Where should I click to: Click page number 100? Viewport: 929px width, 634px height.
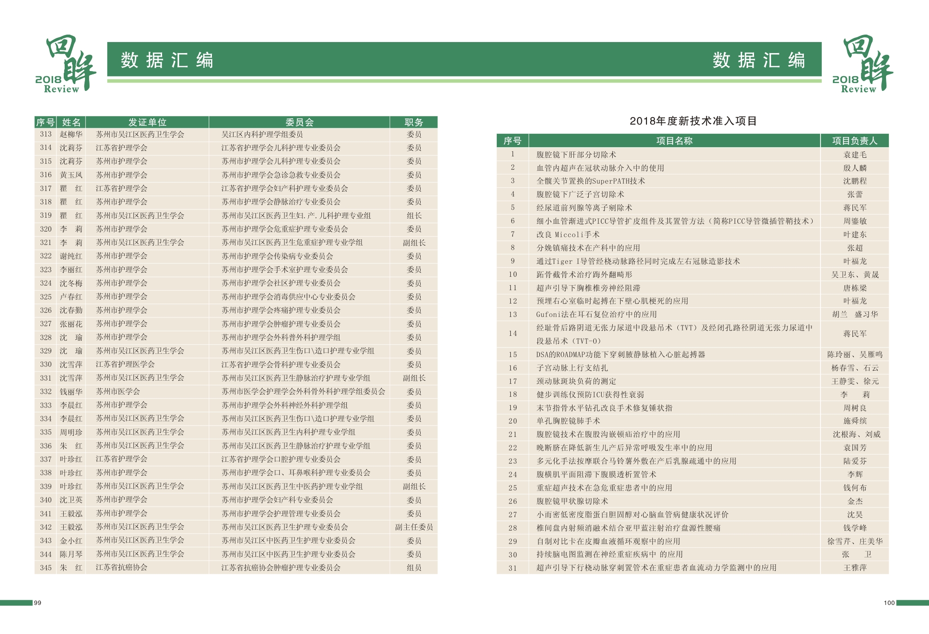889,603
